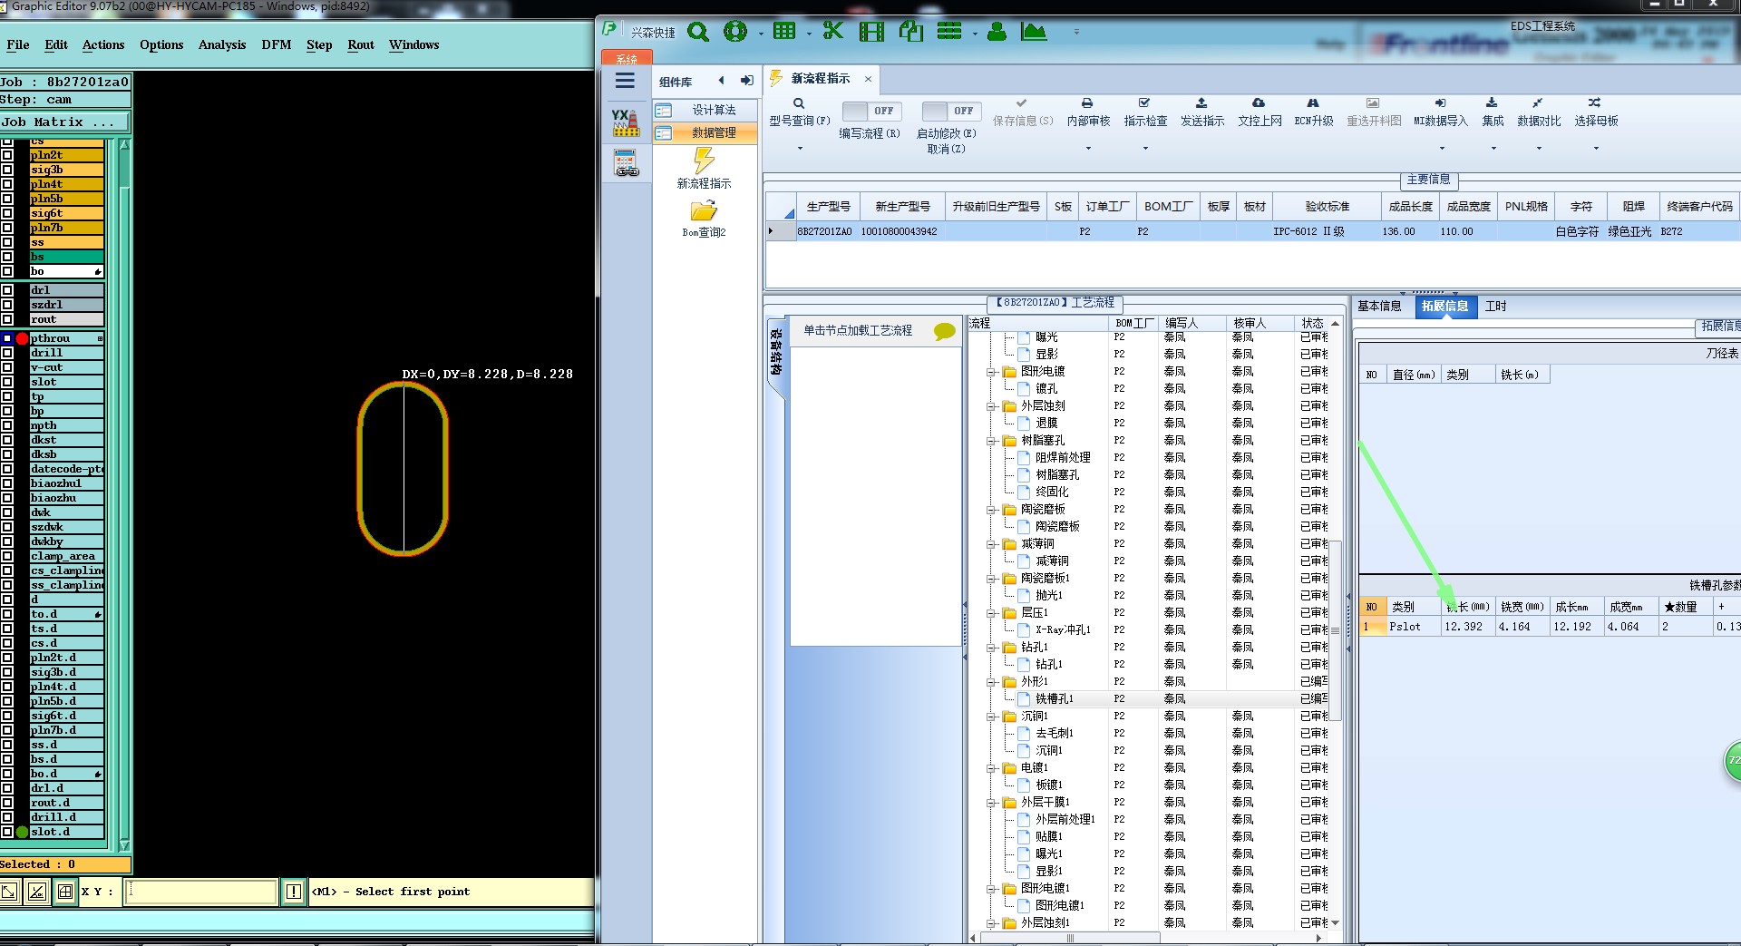Click the green scissors icon in quick toolbar
Image resolution: width=1741 pixels, height=946 pixels.
(832, 32)
